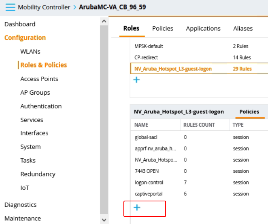
Task: Open the Applications tab
Action: [x=203, y=28]
